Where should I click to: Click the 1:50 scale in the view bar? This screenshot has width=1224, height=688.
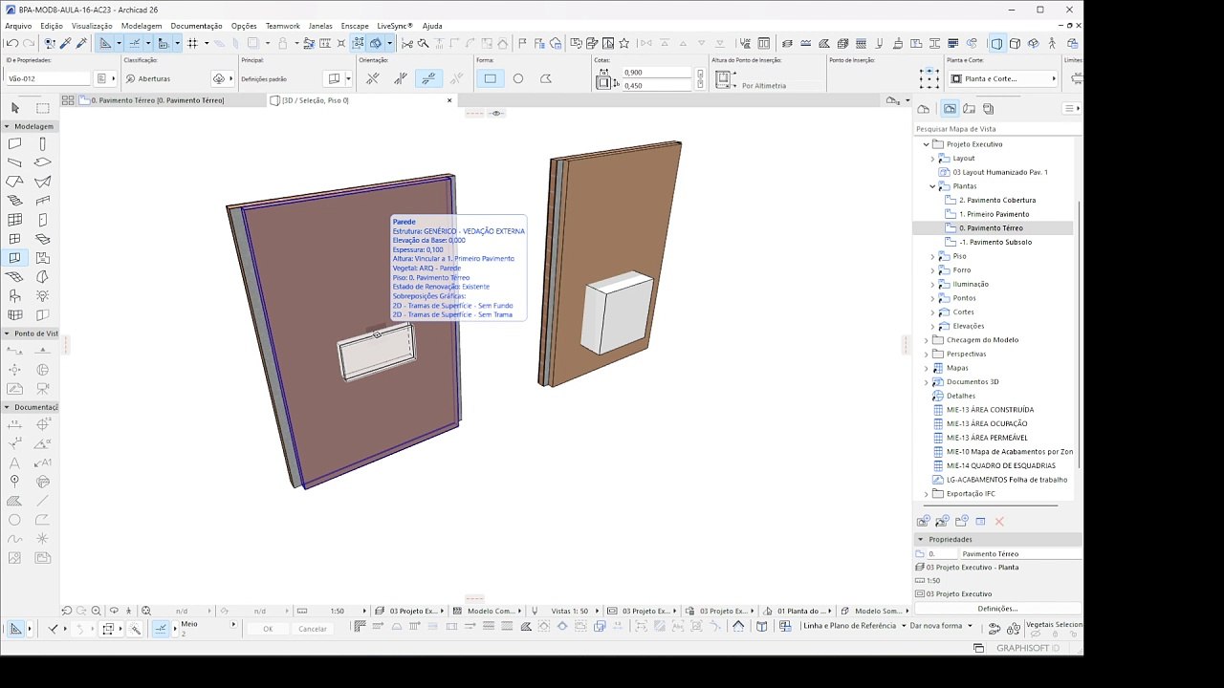(337, 611)
